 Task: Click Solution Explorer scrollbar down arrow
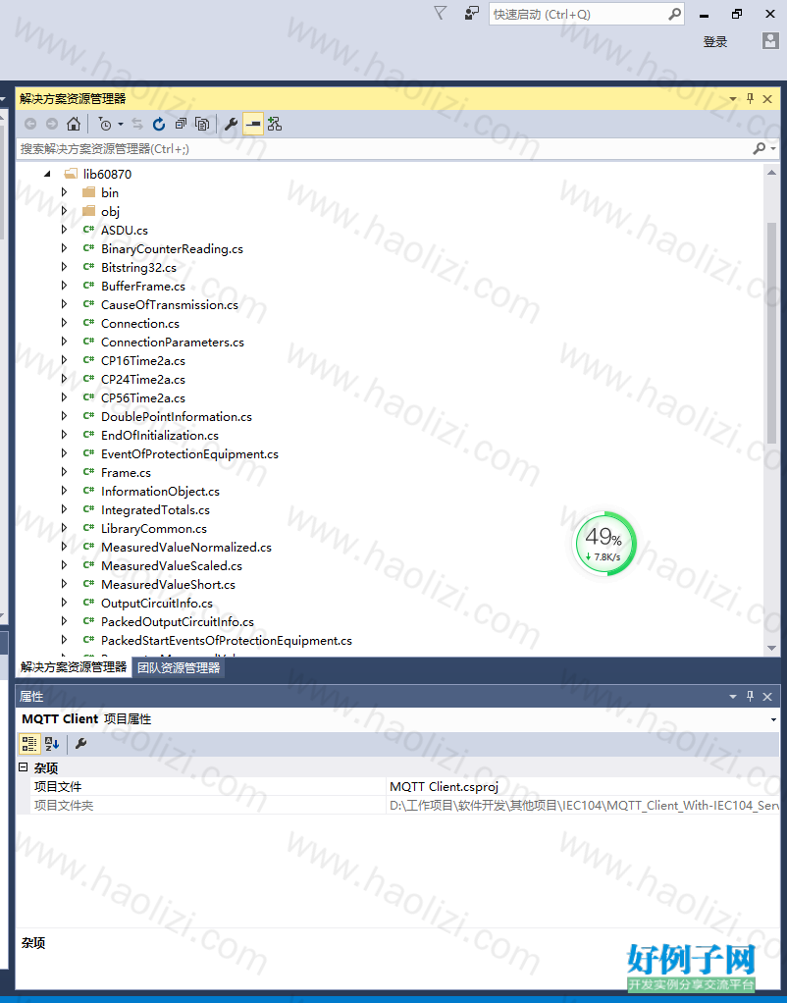pos(771,648)
